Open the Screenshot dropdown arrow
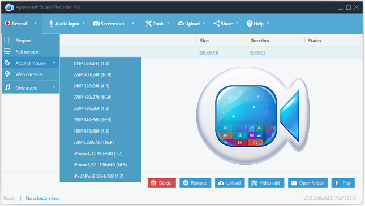This screenshot has height=206, width=365. point(133,23)
